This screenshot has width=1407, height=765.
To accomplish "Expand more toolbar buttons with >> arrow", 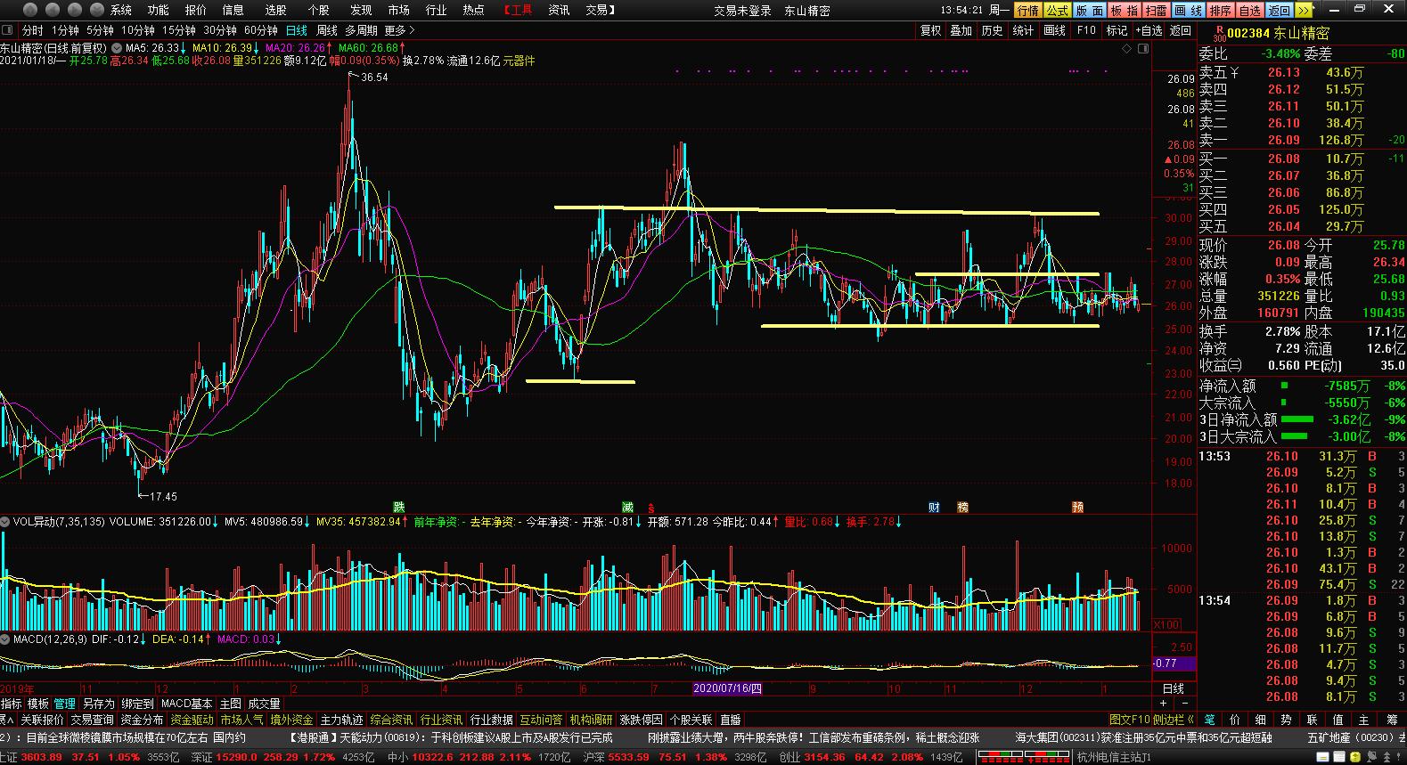I will coord(1304,10).
